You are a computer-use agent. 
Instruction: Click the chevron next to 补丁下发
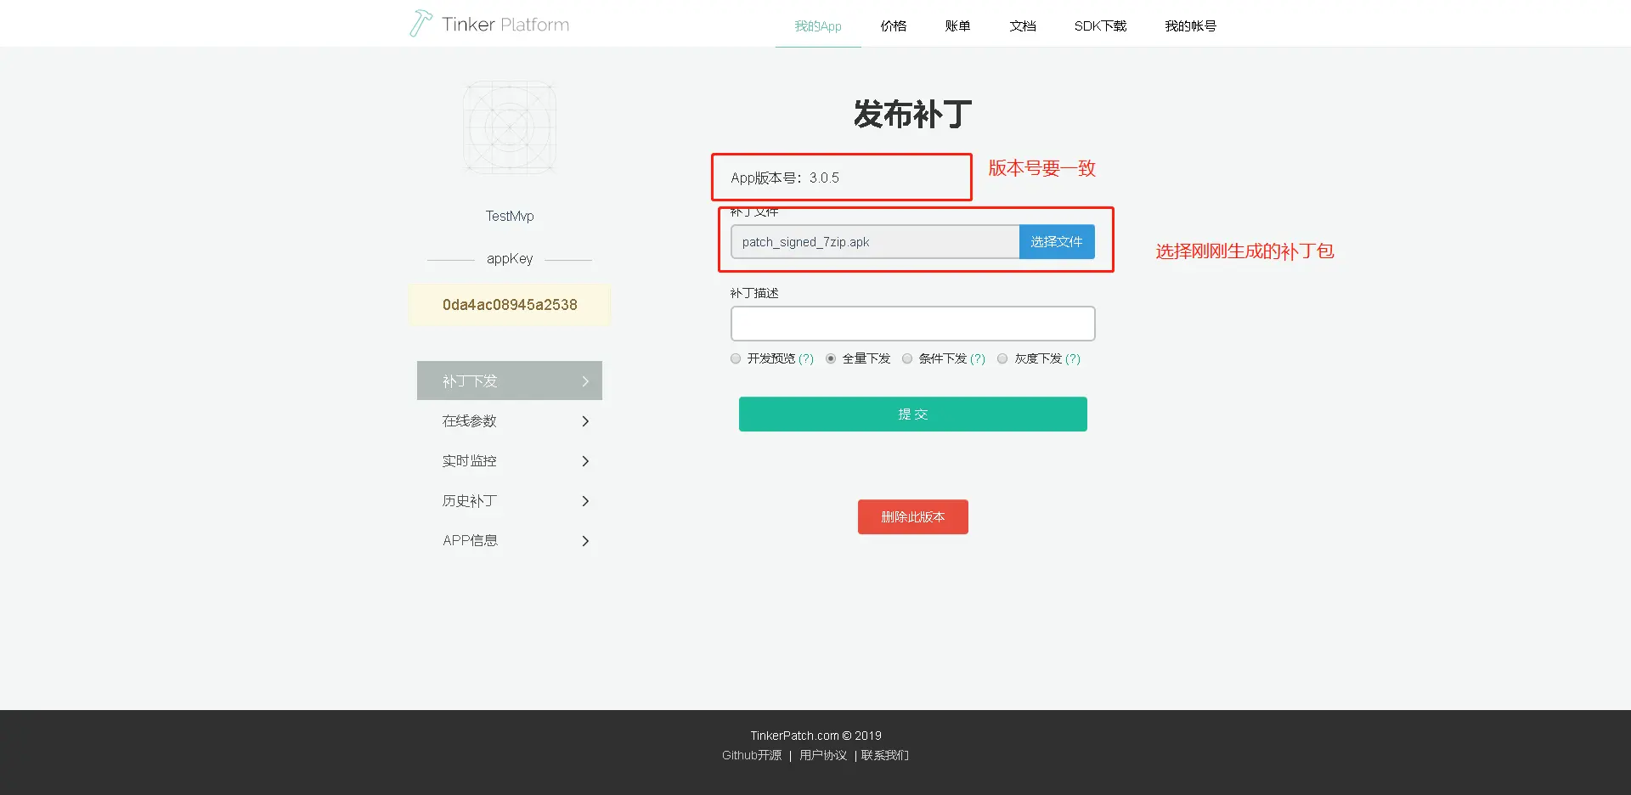tap(585, 381)
